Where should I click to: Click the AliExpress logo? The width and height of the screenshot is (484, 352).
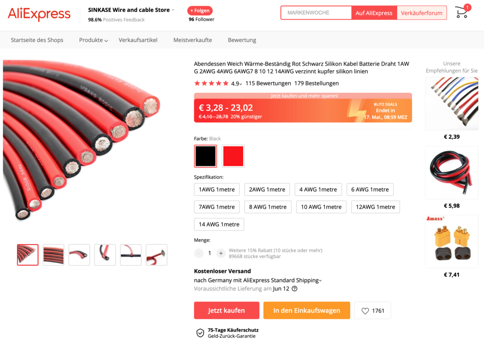[x=39, y=14]
